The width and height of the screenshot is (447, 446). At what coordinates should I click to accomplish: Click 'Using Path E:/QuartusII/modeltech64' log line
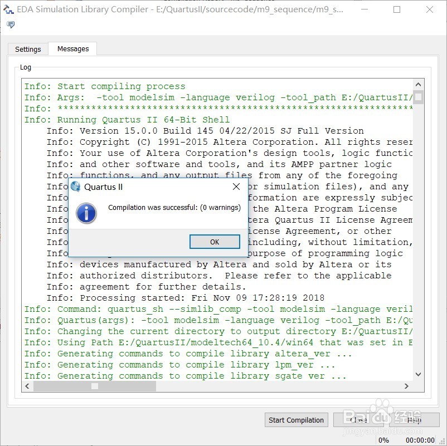click(x=218, y=342)
